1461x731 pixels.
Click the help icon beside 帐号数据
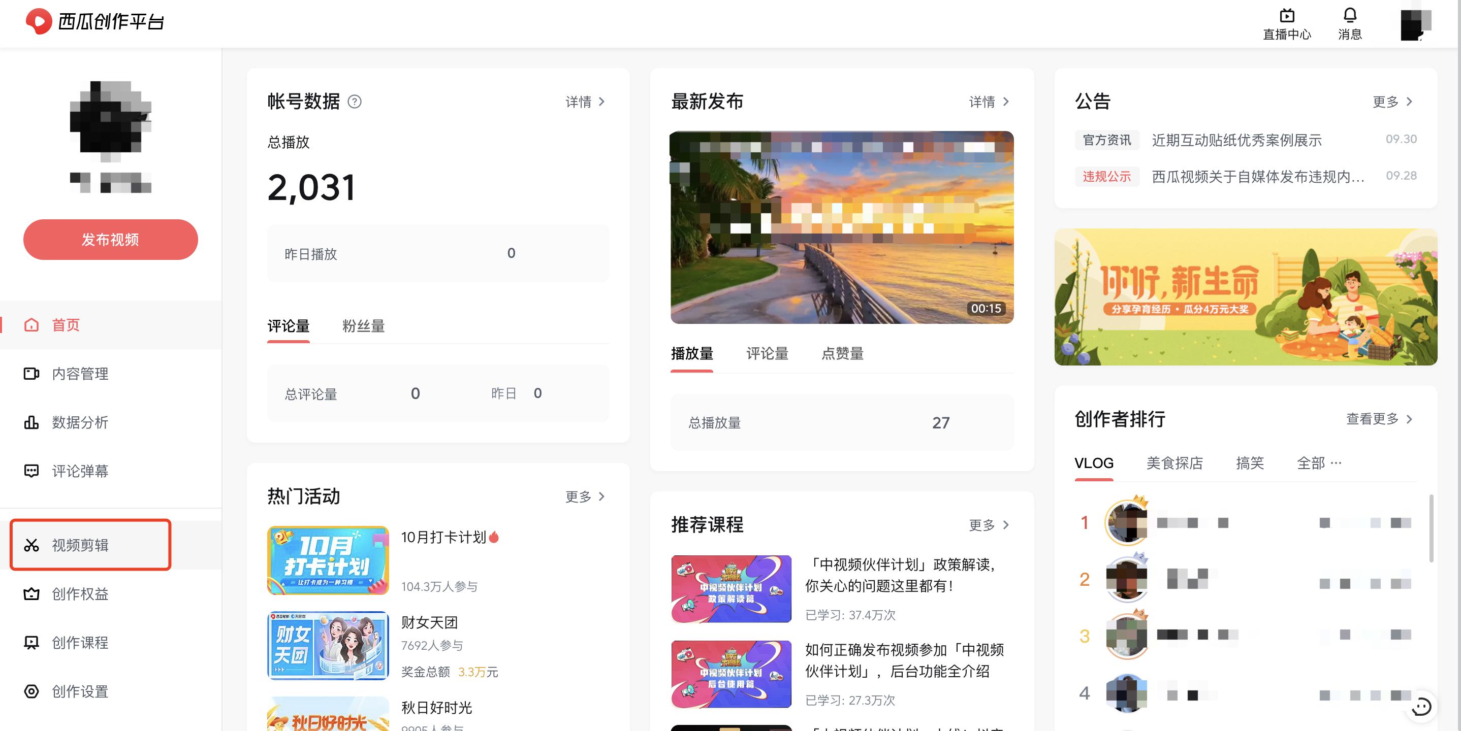355,102
